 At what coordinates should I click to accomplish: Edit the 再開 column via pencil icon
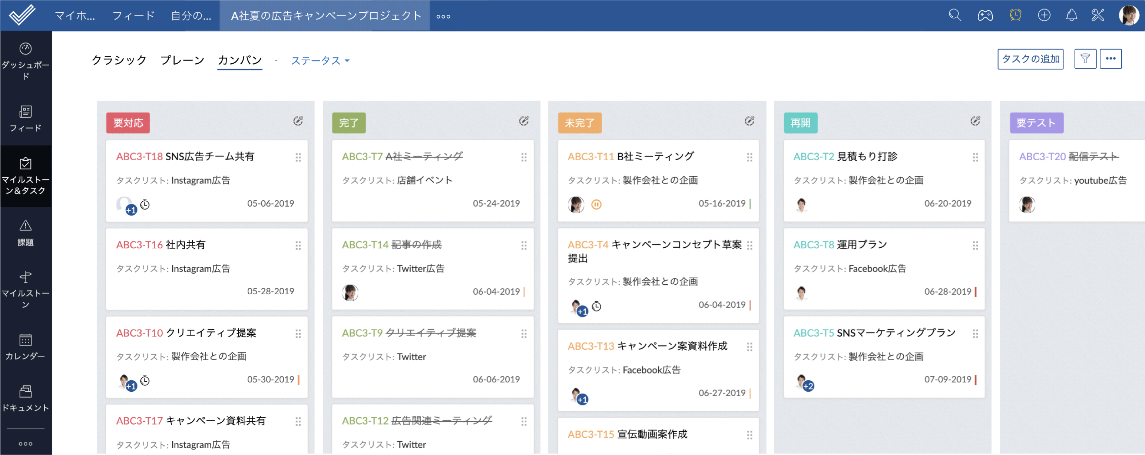coord(975,121)
